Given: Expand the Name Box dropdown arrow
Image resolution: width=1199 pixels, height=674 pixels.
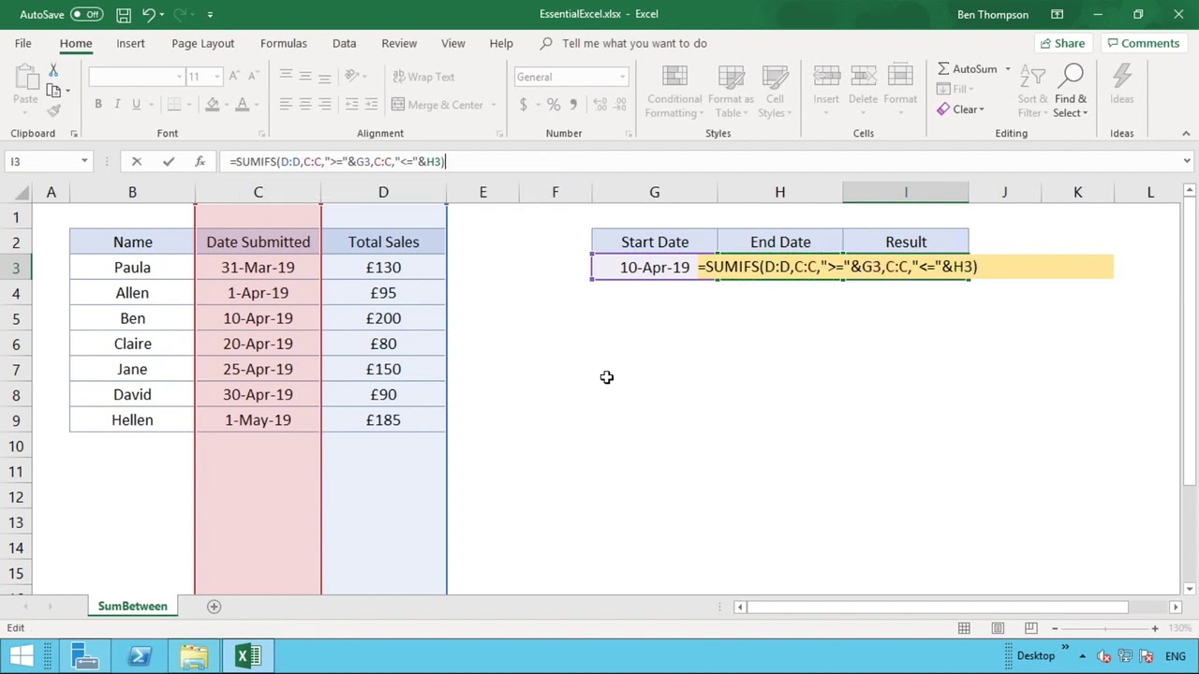Looking at the screenshot, I should (84, 161).
